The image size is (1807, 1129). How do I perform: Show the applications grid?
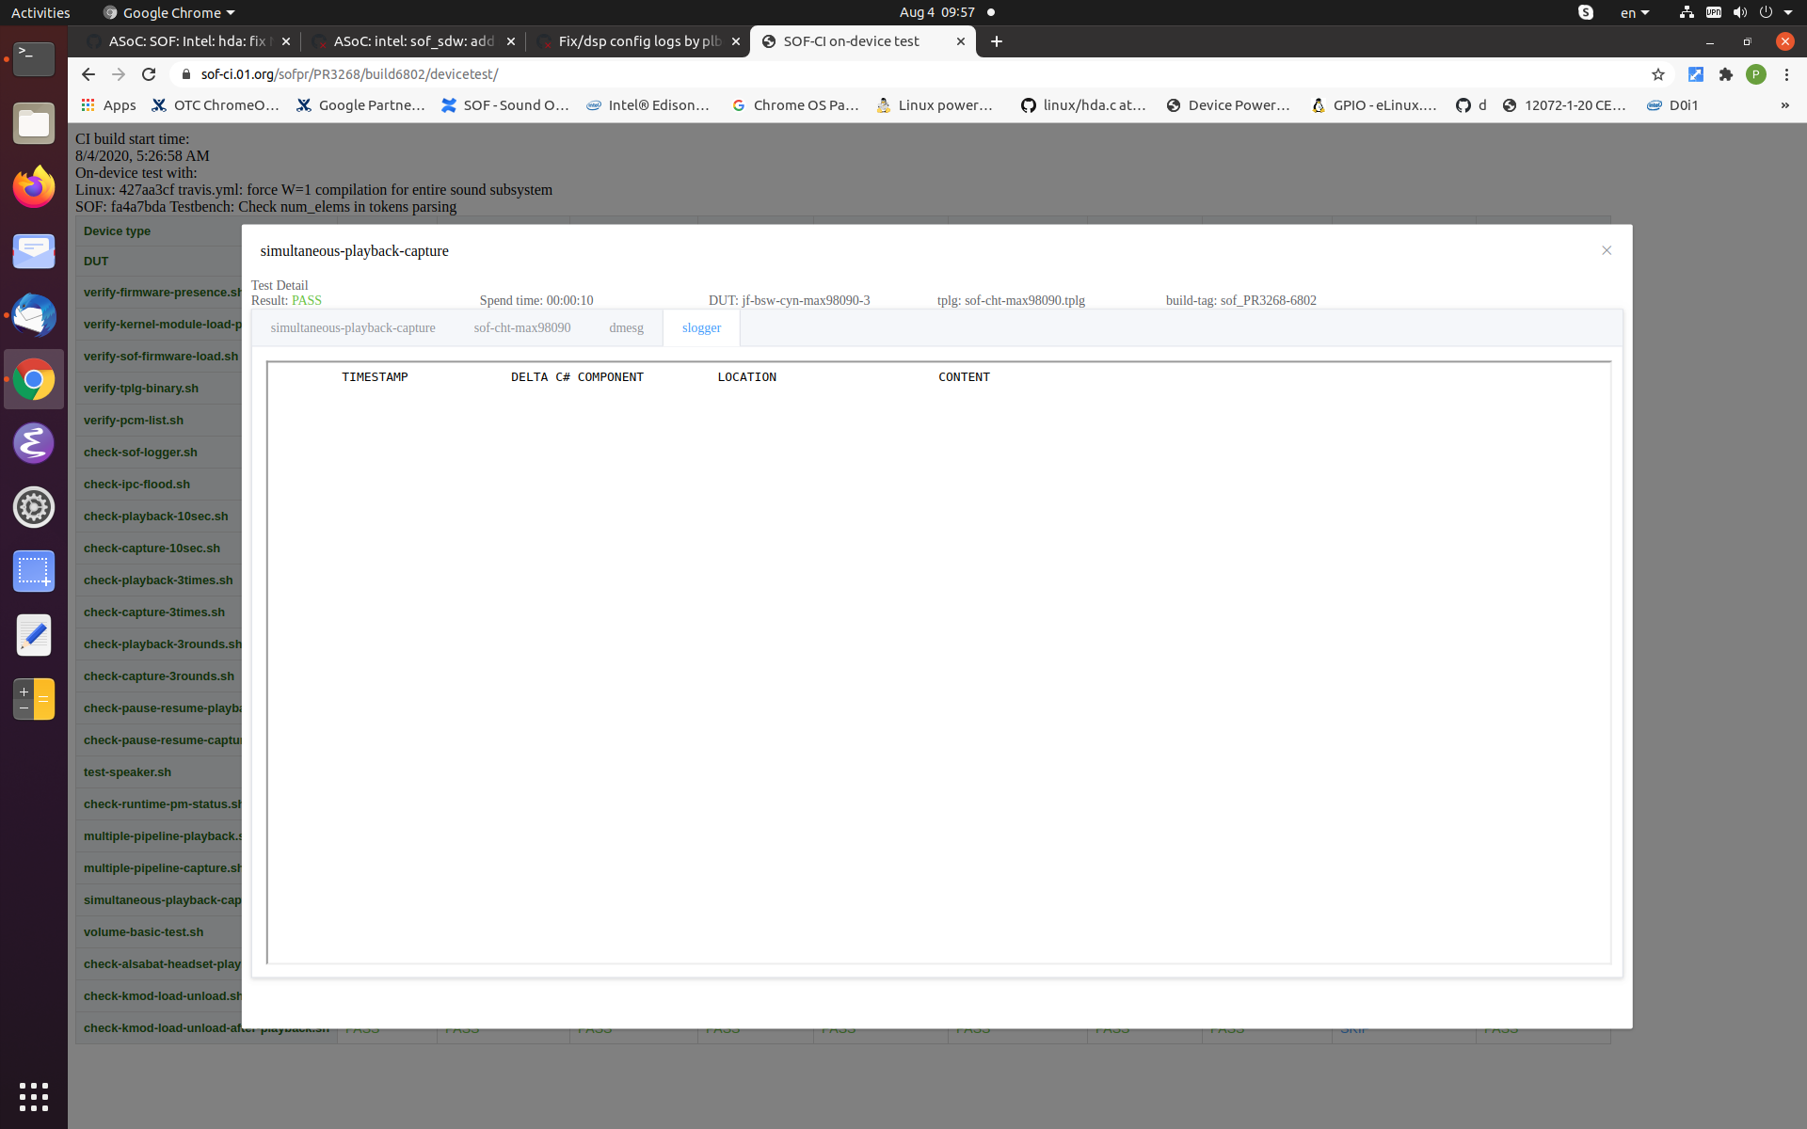coord(34,1096)
